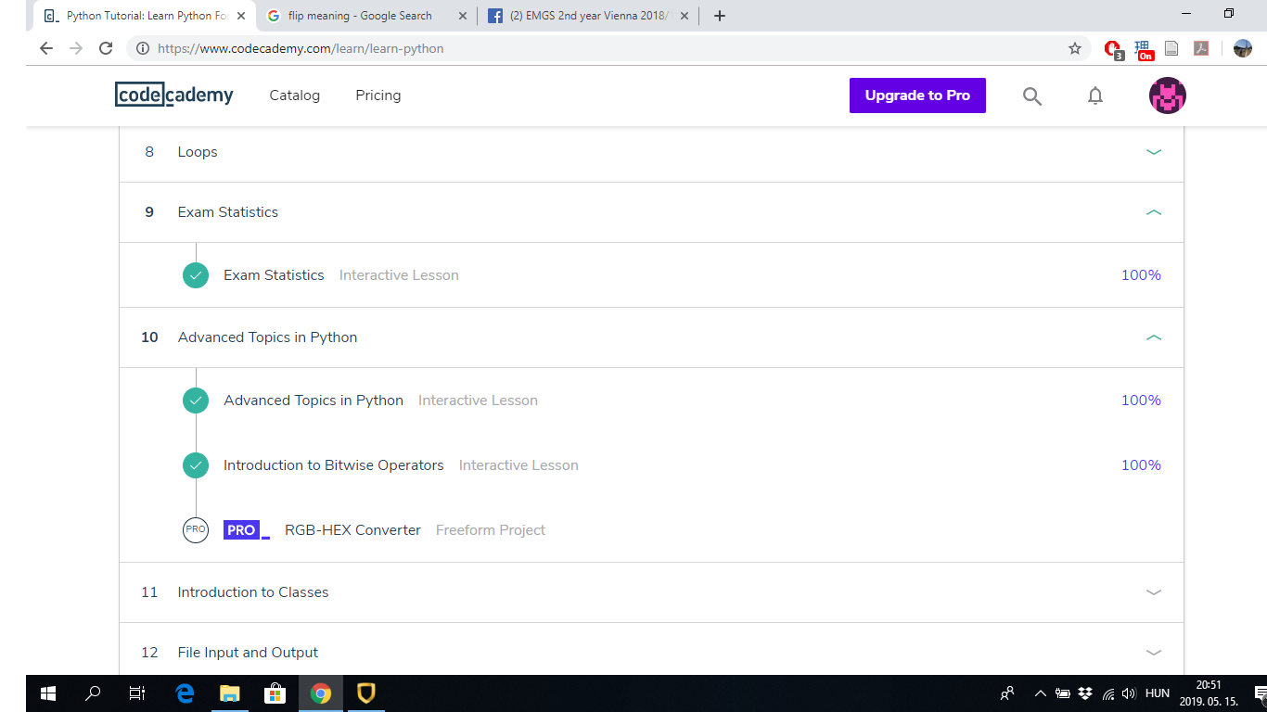
Task: Click section title 11 Introduction to Classes
Action: 253,592
